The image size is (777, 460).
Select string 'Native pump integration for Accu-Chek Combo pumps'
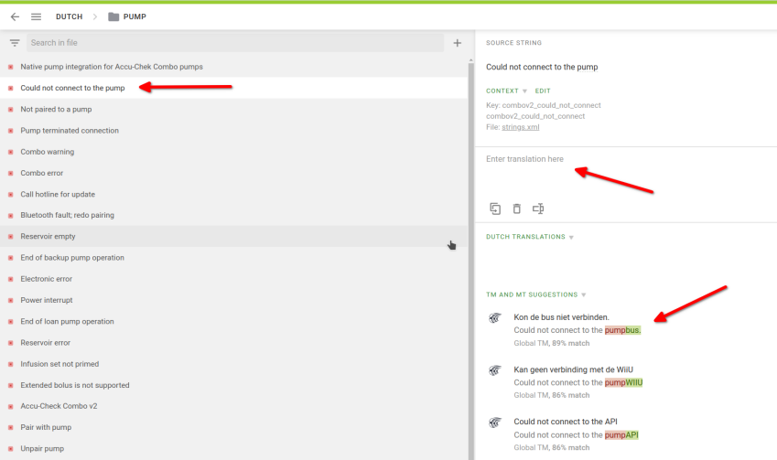112,67
